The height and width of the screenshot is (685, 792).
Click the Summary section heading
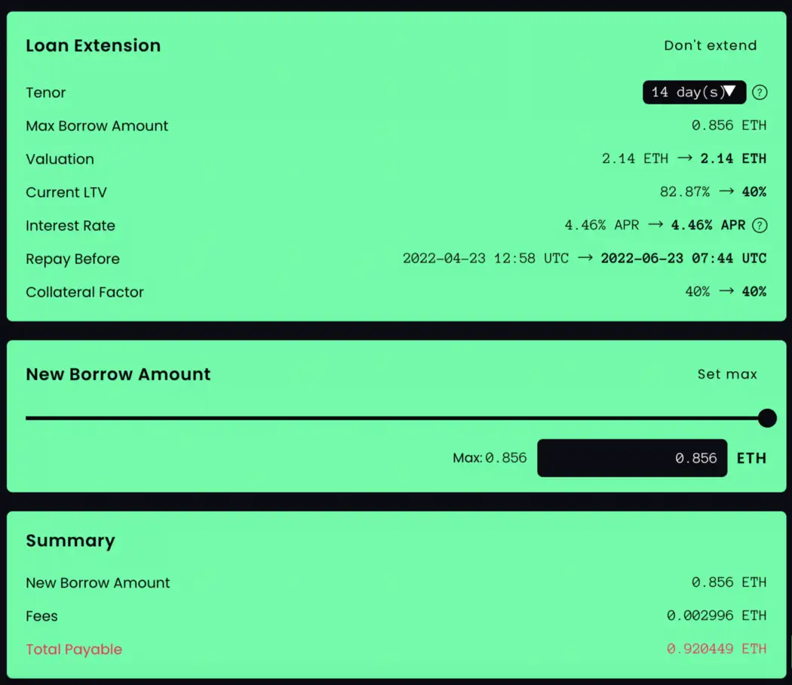(70, 541)
